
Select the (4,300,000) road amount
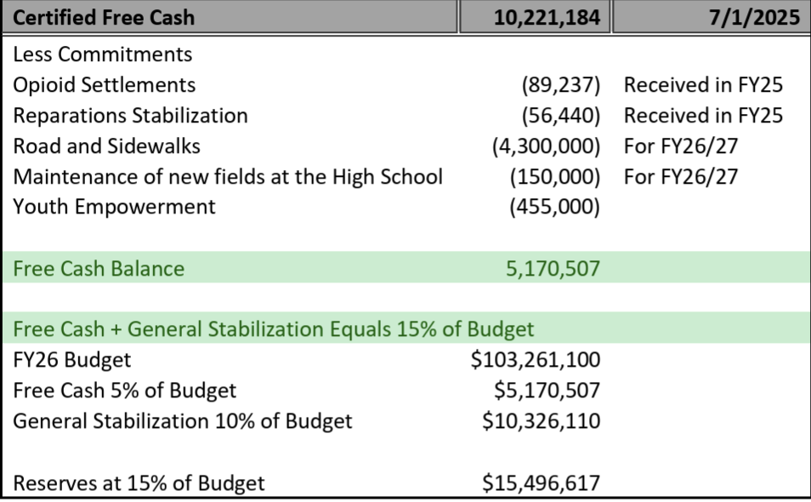pos(546,145)
